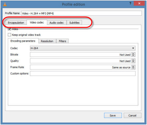Go to the Subtitles tab

[74, 23]
